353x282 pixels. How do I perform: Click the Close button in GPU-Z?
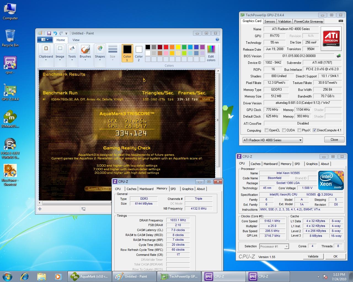[334, 140]
